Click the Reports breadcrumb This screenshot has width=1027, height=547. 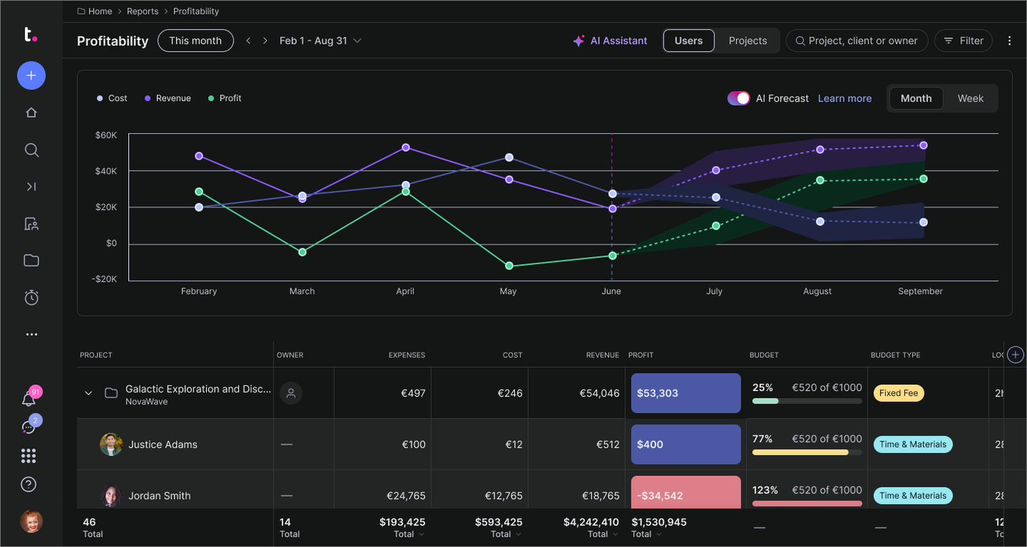[x=142, y=11]
